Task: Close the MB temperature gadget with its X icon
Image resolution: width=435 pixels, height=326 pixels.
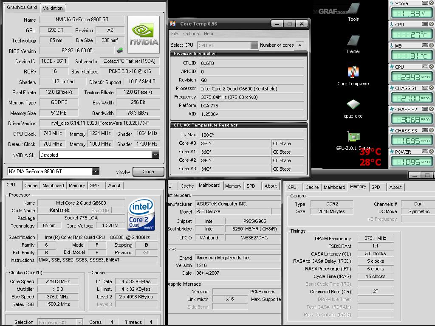Action: pos(432,45)
